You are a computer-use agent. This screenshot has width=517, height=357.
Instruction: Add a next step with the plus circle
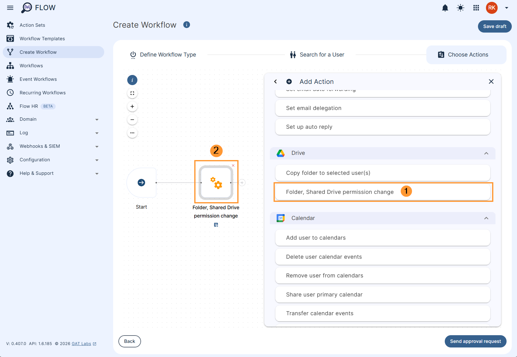[242, 182]
